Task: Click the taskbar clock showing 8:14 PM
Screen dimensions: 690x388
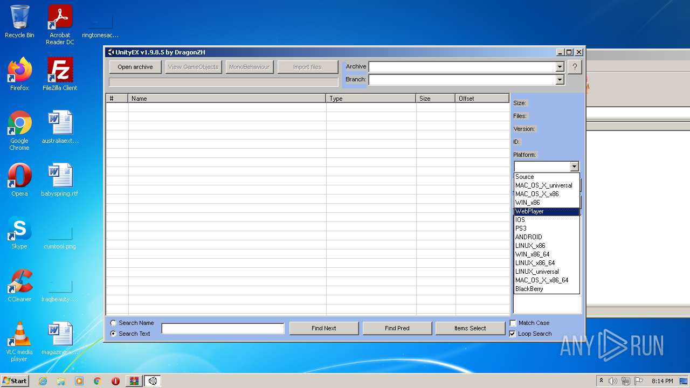Action: (662, 381)
